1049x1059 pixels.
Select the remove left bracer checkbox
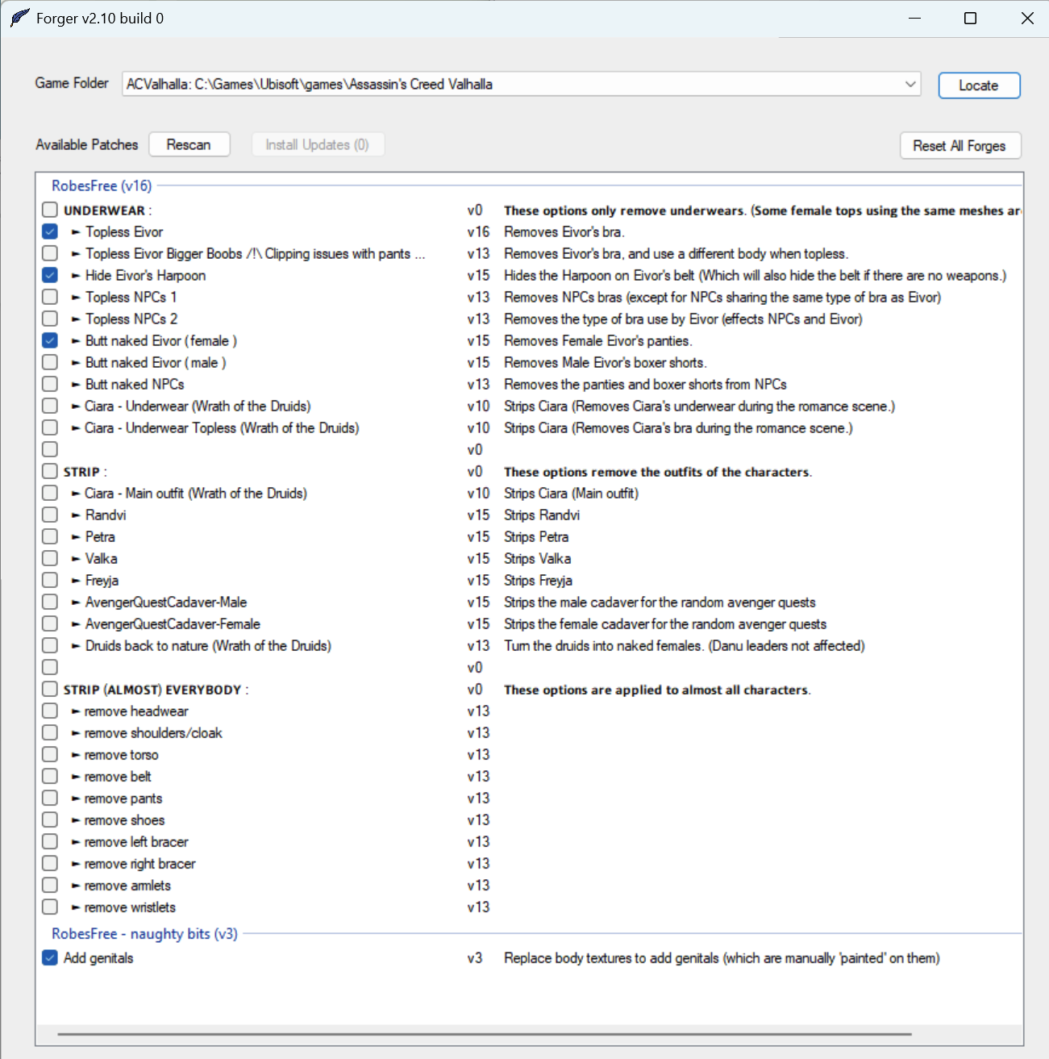tap(50, 841)
